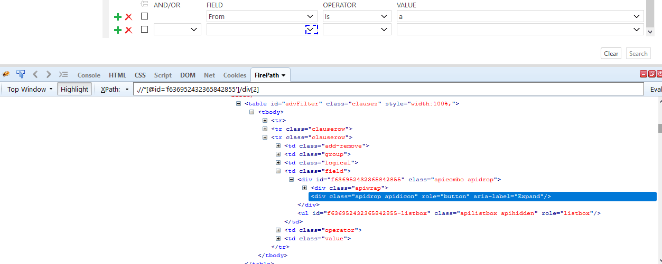Activate the Firebug element inspector icon
The image size is (662, 264).
point(21,74)
